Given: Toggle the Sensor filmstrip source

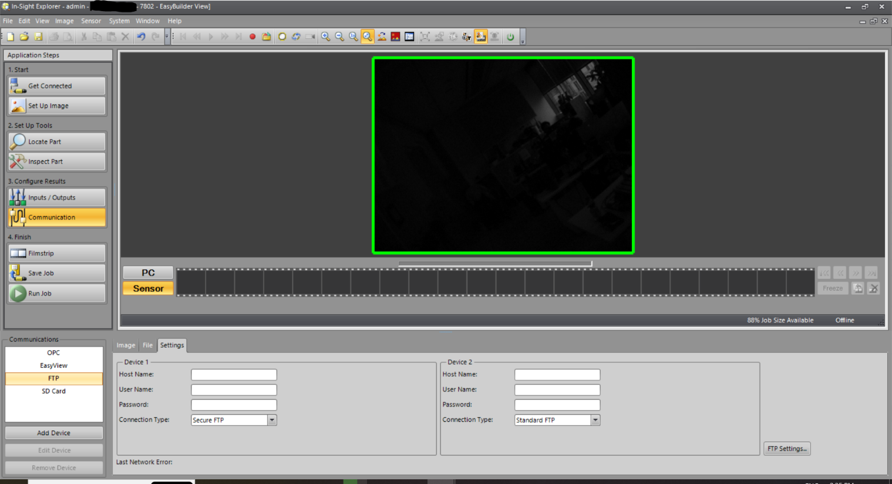Looking at the screenshot, I should [147, 288].
